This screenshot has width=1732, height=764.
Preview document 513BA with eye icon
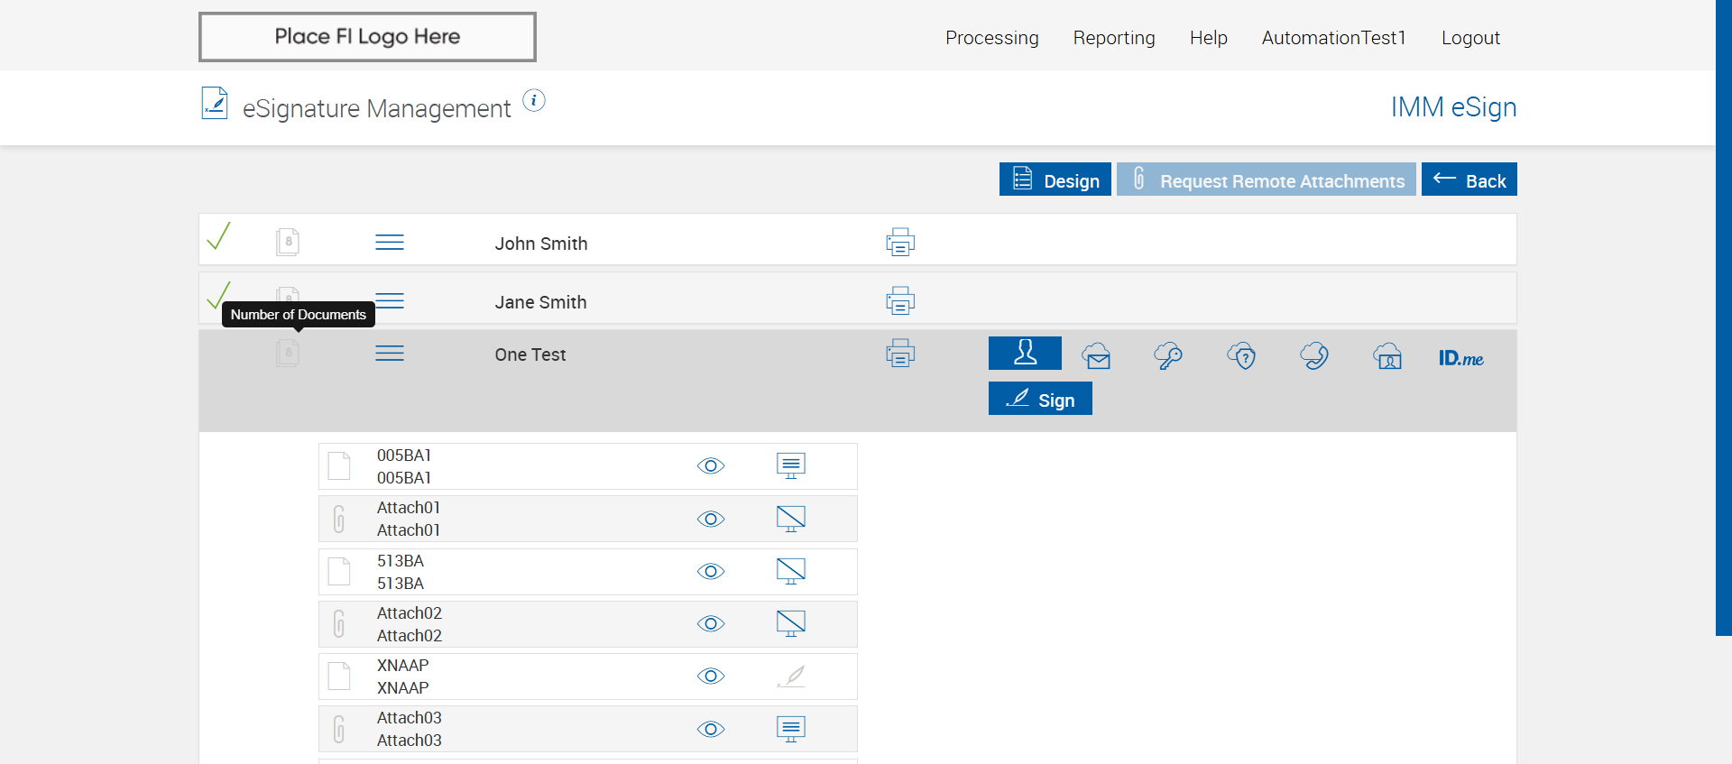pyautogui.click(x=711, y=571)
